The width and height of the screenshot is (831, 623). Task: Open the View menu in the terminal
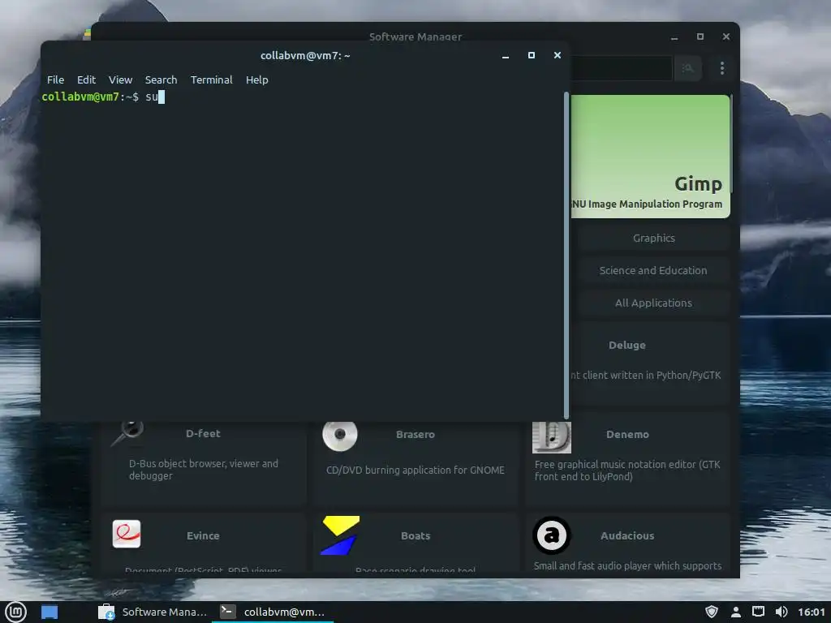[x=120, y=80]
